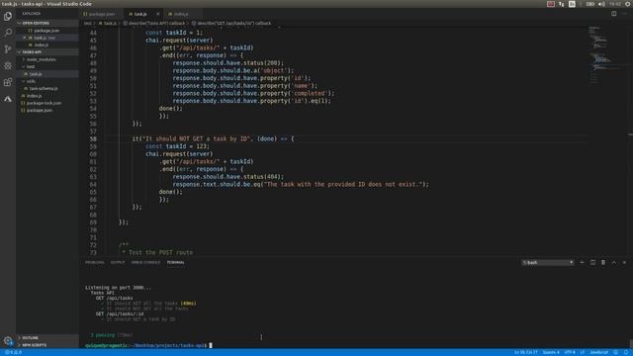Click the errors and warnings status indicator
This screenshot has height=356, width=633.
pyautogui.click(x=13, y=352)
